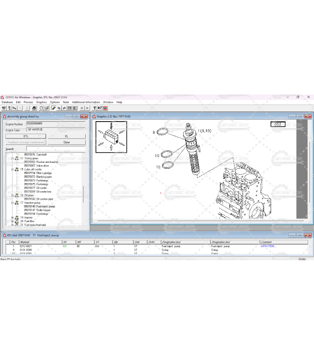Click the question mark help icon

(x=94, y=108)
